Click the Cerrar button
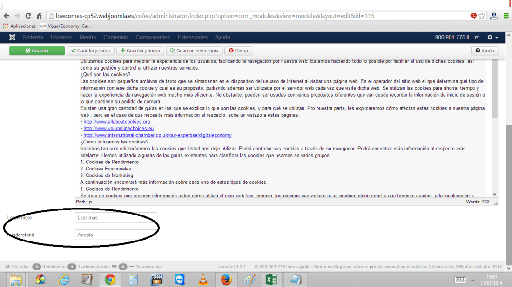This screenshot has height=287, width=512. point(238,51)
